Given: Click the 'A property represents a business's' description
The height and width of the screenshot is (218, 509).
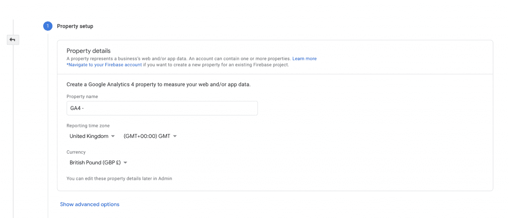Looking at the screenshot, I should [179, 59].
